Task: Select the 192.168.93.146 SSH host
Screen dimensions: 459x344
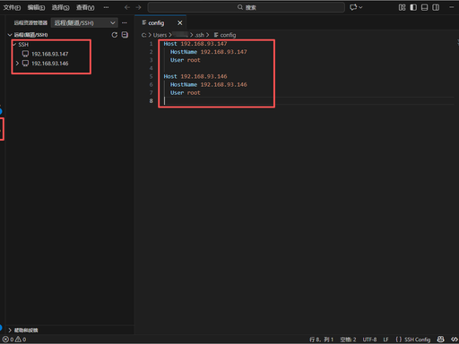Action: 50,64
